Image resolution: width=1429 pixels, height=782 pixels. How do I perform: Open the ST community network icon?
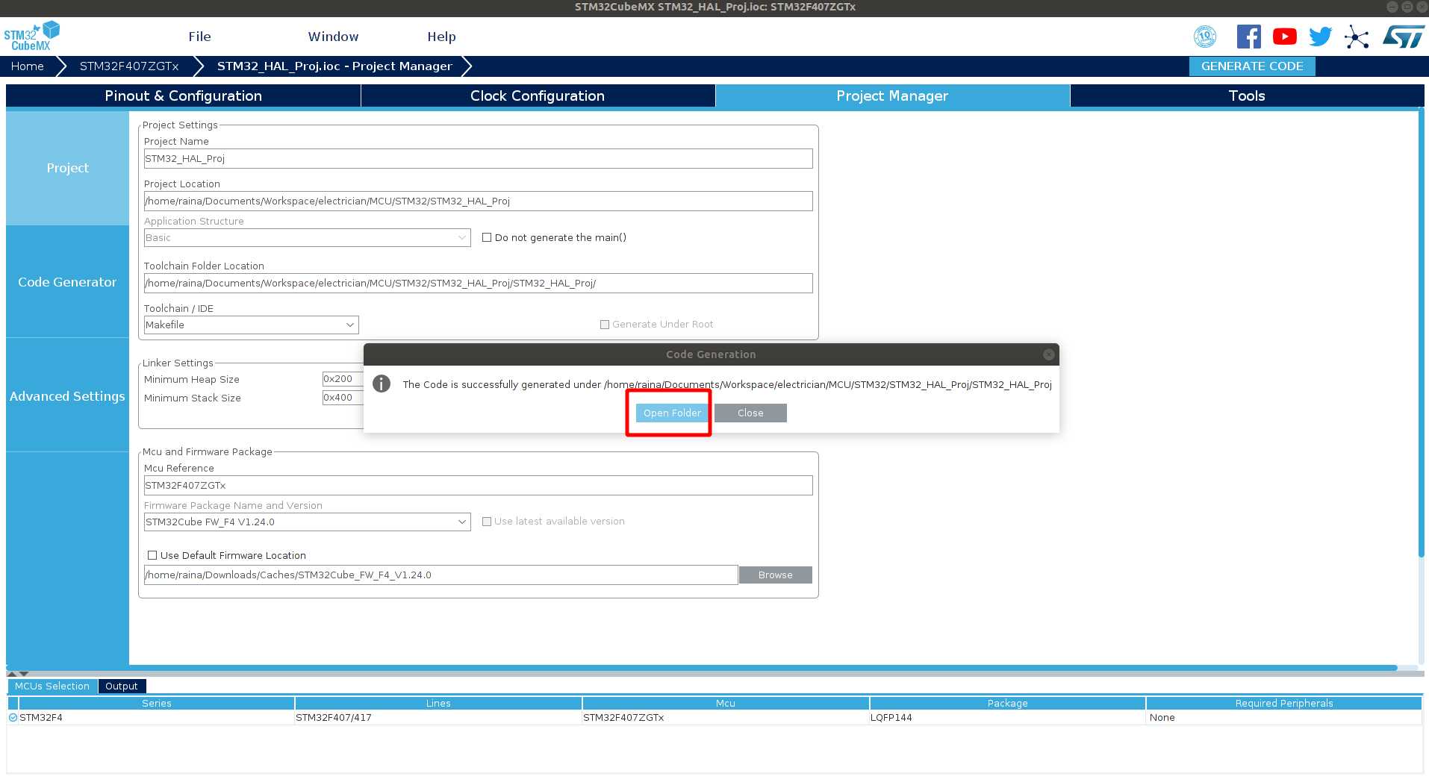1357,37
